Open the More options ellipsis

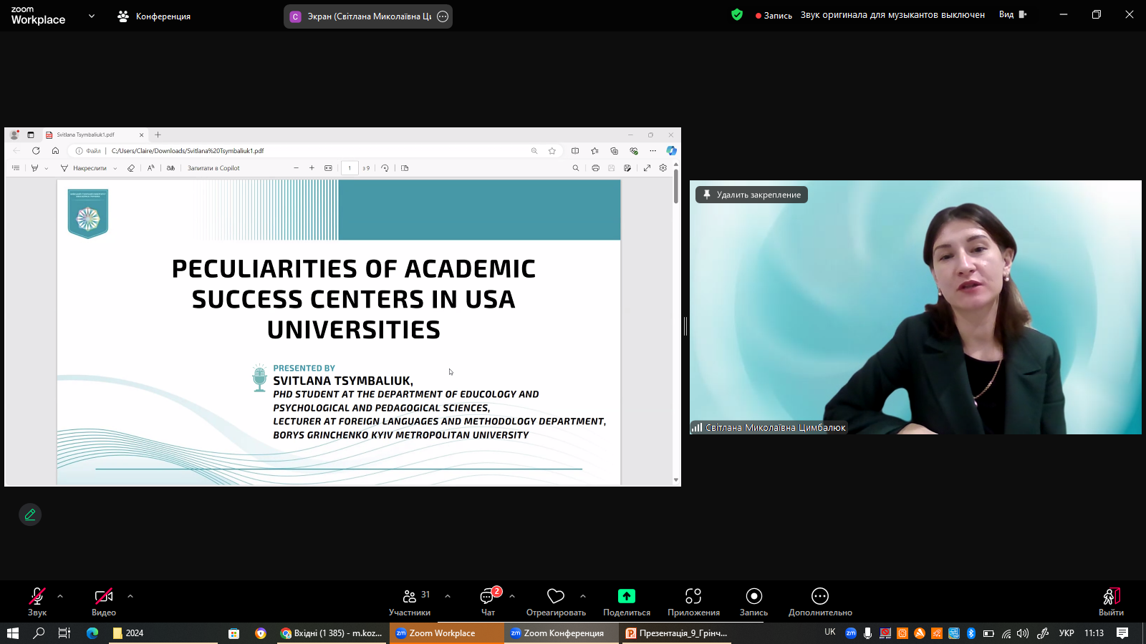coord(819,602)
